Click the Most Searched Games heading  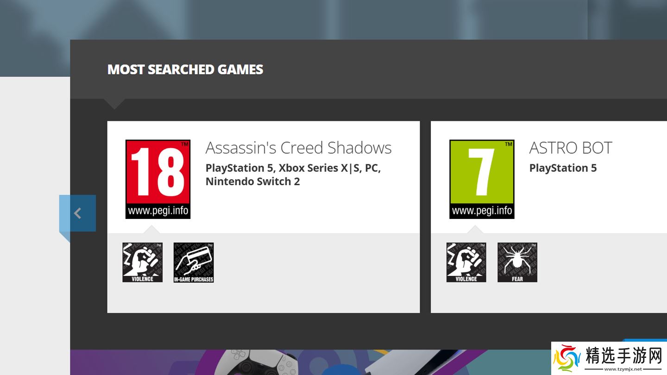185,69
